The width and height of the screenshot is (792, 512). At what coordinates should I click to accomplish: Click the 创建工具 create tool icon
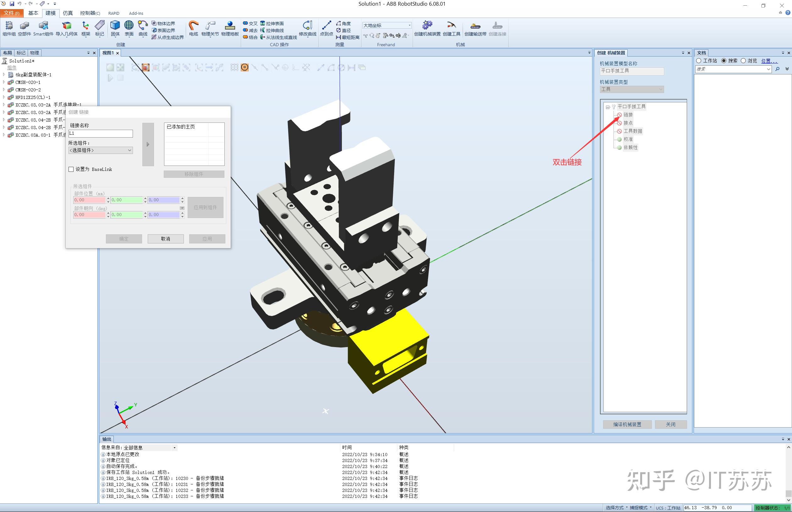click(451, 28)
